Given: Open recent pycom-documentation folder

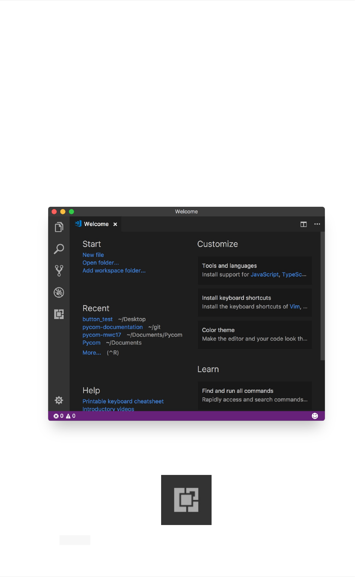Looking at the screenshot, I should coord(113,327).
